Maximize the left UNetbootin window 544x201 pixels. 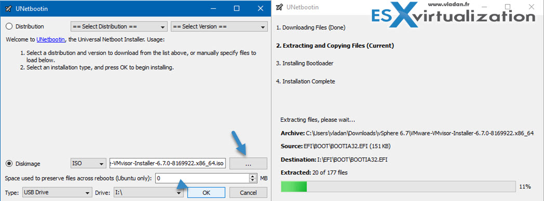pos(236,9)
